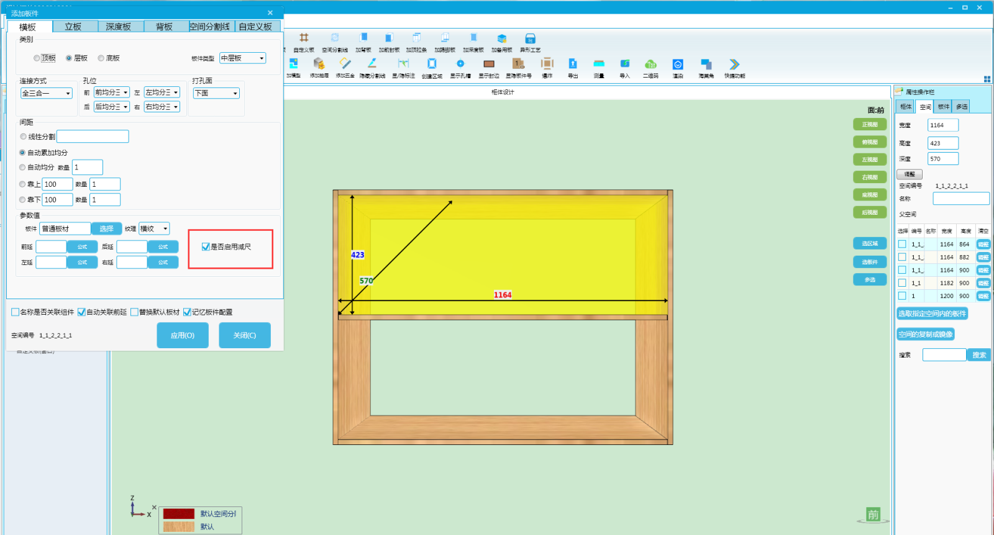The image size is (994, 535).
Task: Click the 异形工艺 toolbar icon
Action: click(x=530, y=38)
